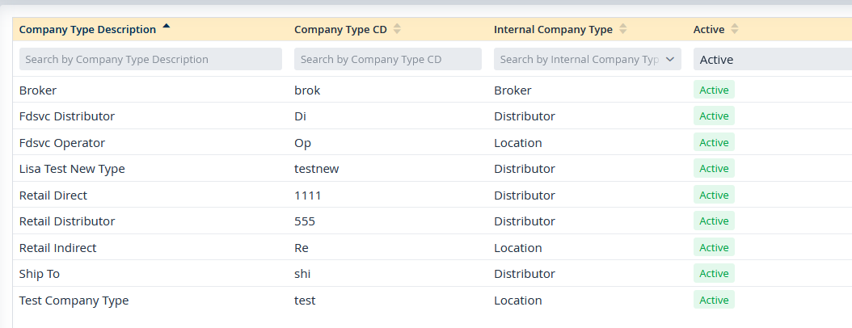Focus the Search by Company Type CD field
Screen dimensions: 852x328
[388, 59]
